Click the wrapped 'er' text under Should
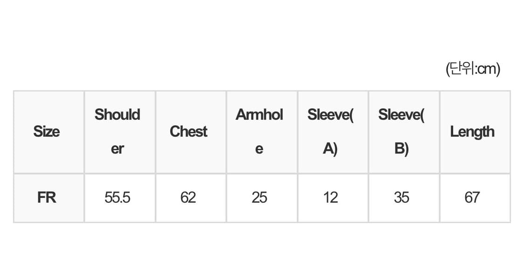 117,149
